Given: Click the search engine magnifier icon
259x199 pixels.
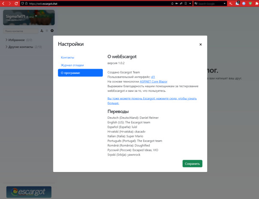Looking at the screenshot, I should [196, 3].
